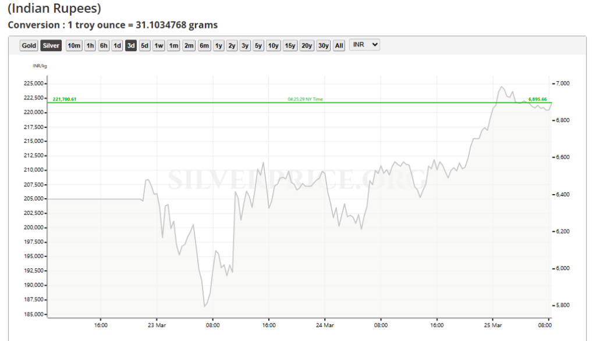Open the INR currency dropdown

(x=364, y=45)
